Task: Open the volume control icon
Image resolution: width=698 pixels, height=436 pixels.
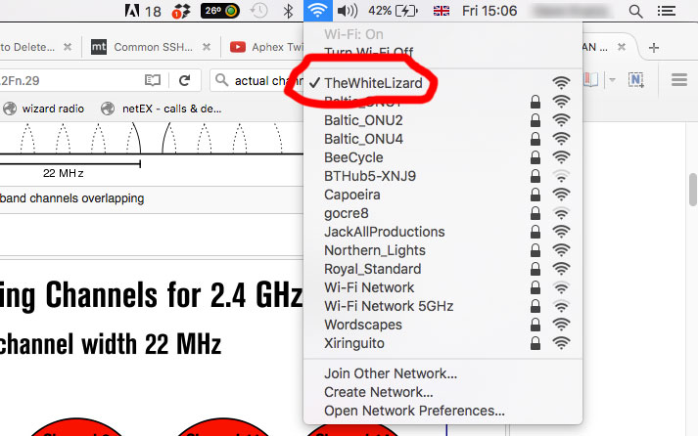Action: tap(348, 11)
